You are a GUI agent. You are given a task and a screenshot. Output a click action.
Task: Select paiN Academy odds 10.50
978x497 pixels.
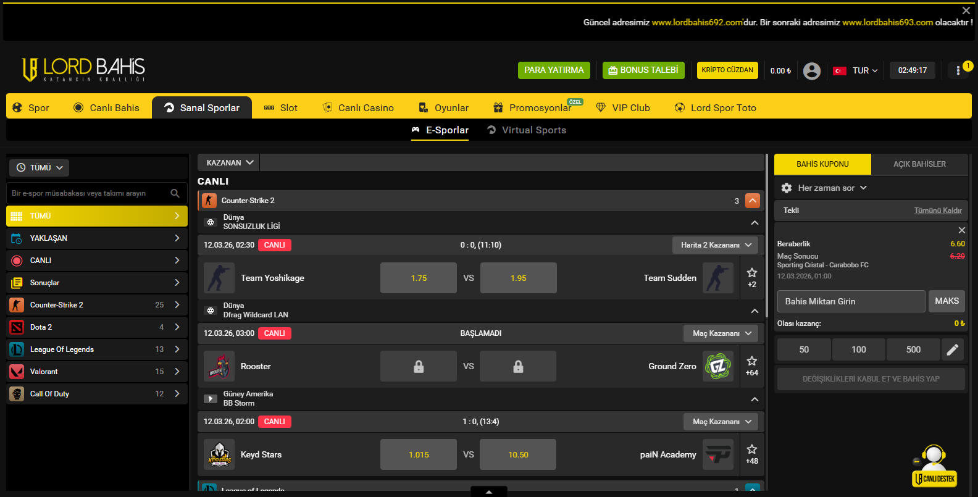pyautogui.click(x=518, y=454)
